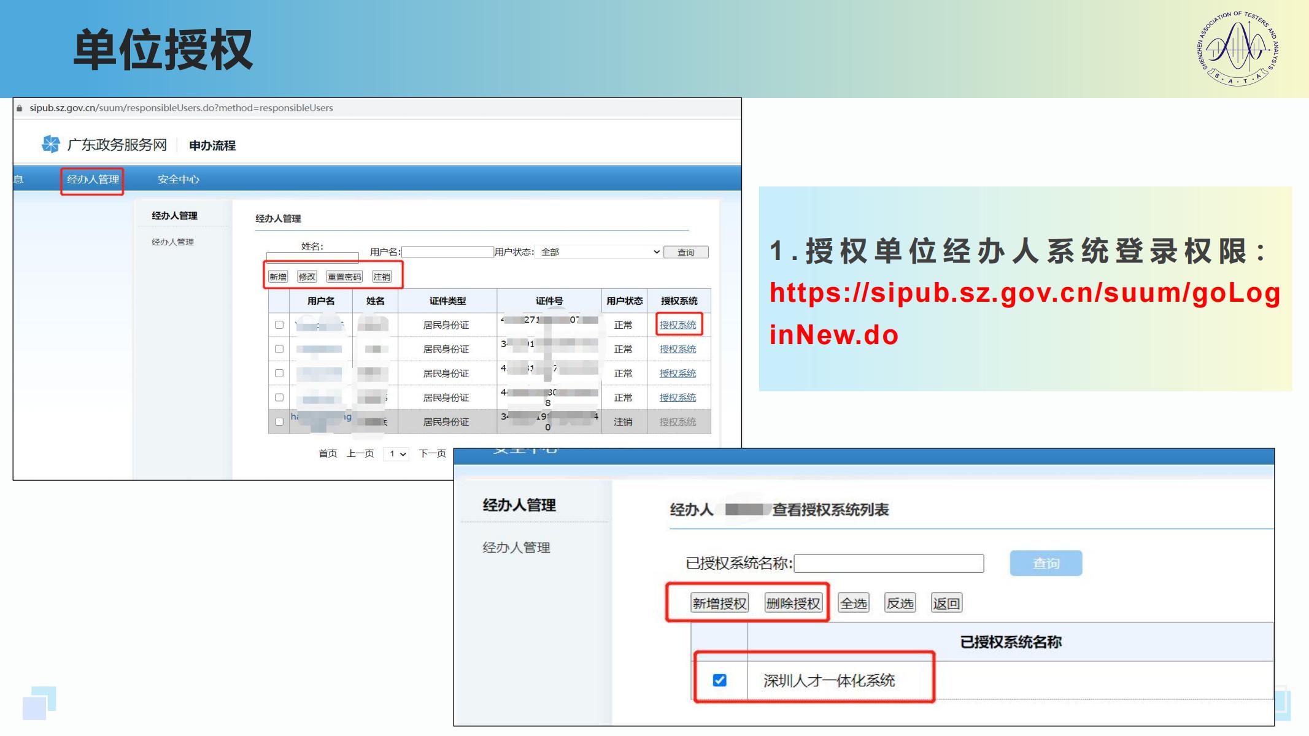Viewport: 1309px width, 736px height.
Task: Click the browser address bar URL
Action: point(181,108)
